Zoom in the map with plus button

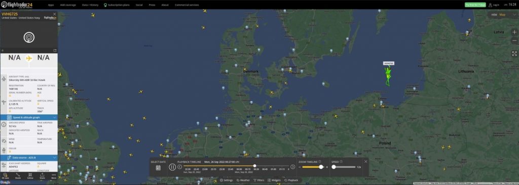[514, 32]
